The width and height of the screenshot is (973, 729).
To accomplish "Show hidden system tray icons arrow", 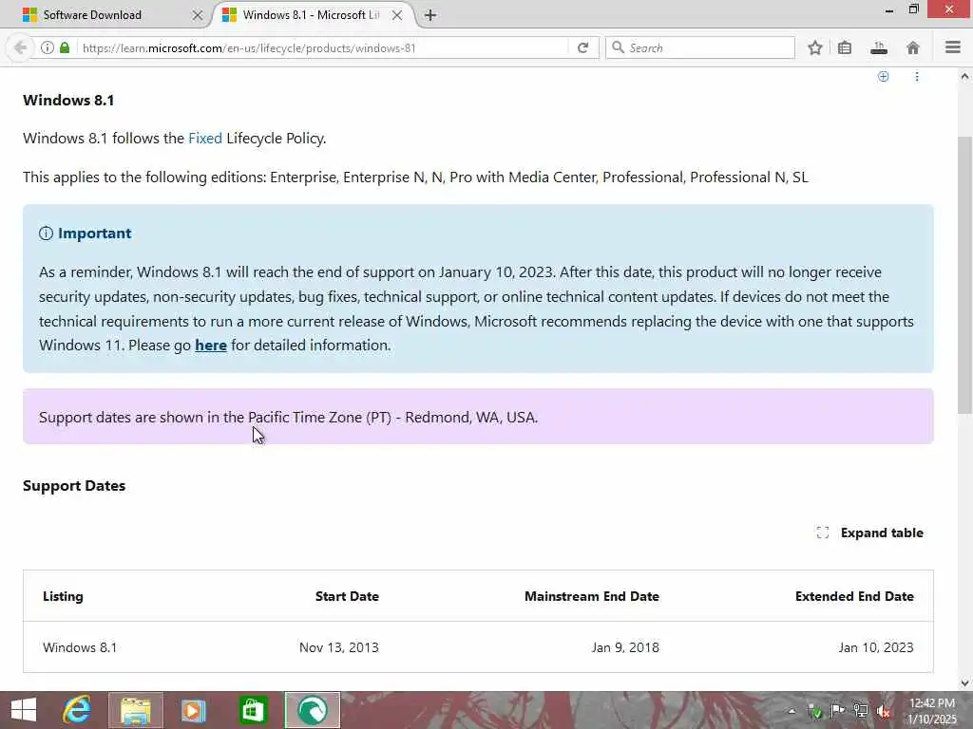I will click(792, 711).
